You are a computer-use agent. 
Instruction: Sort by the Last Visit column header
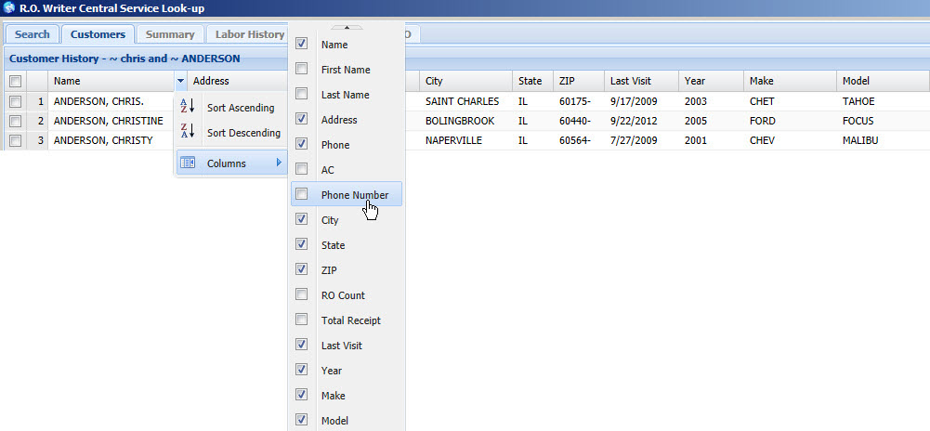630,81
